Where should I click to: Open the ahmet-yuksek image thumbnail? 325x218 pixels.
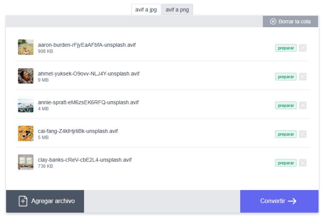[x=26, y=76]
